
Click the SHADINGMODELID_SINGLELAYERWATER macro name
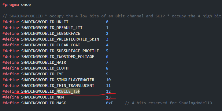[57, 80]
